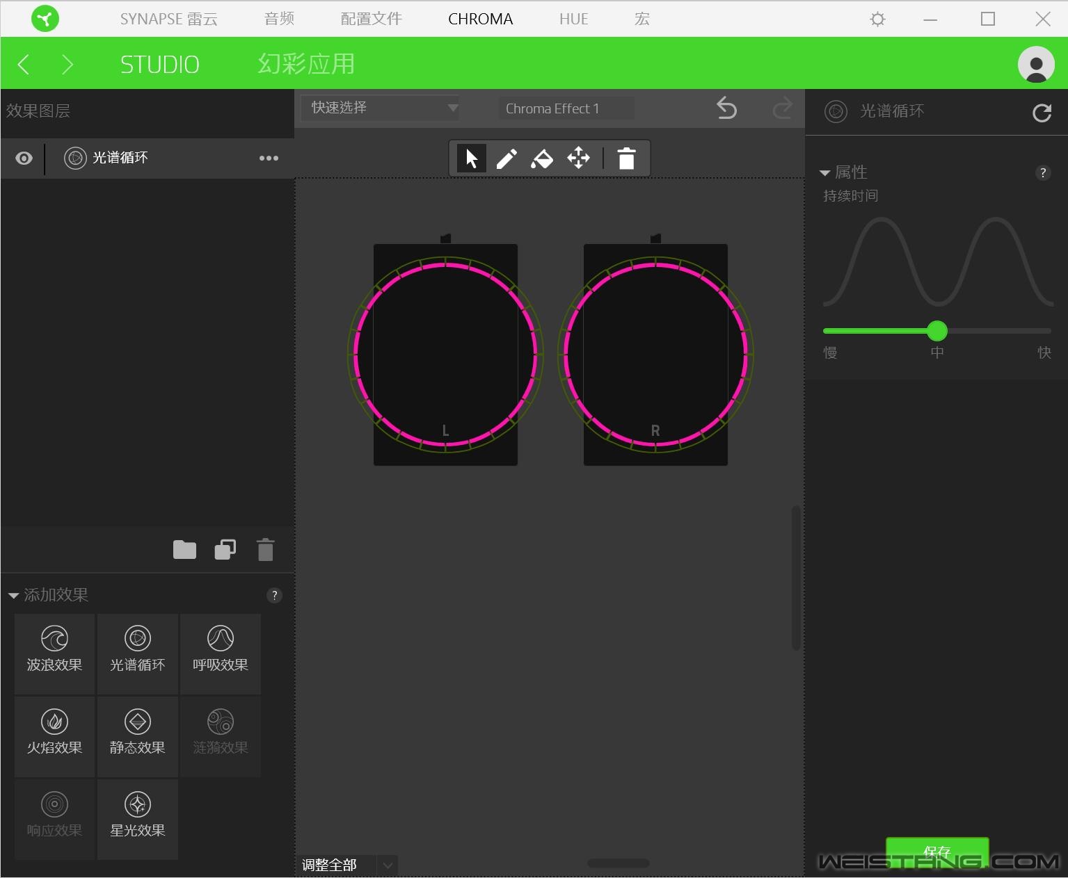Image resolution: width=1068 pixels, height=878 pixels.
Task: Delete the selected effect layer
Action: 265,550
